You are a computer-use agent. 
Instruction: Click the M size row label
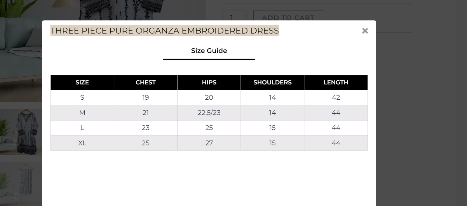(82, 113)
